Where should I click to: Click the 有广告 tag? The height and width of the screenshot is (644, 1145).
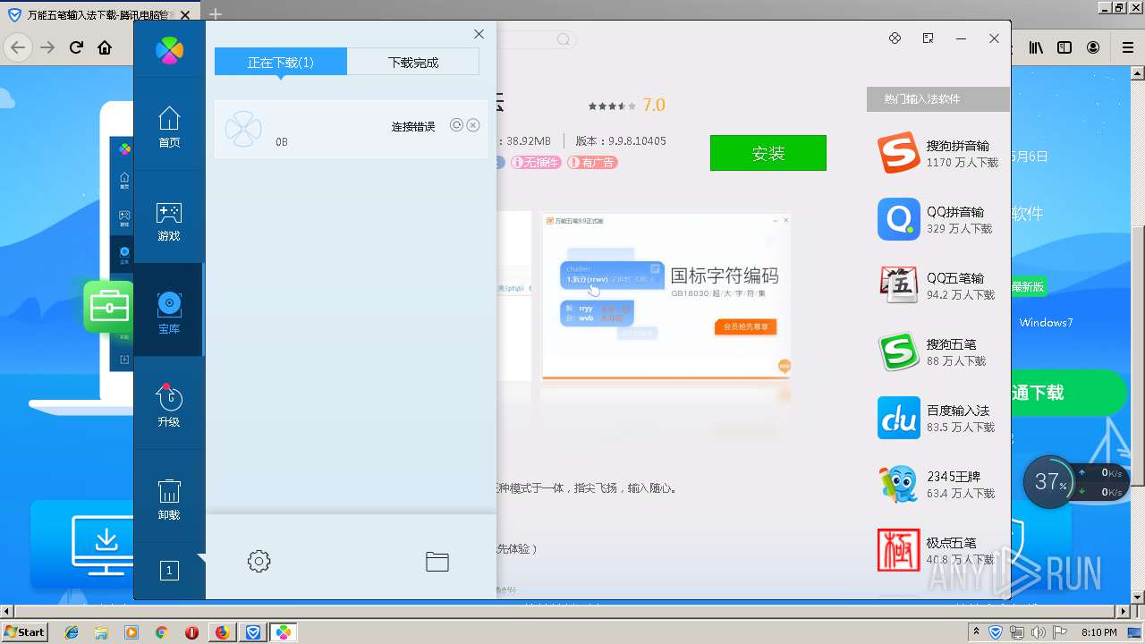click(592, 163)
